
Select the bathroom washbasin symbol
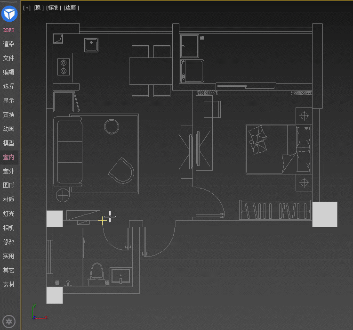click(x=120, y=276)
